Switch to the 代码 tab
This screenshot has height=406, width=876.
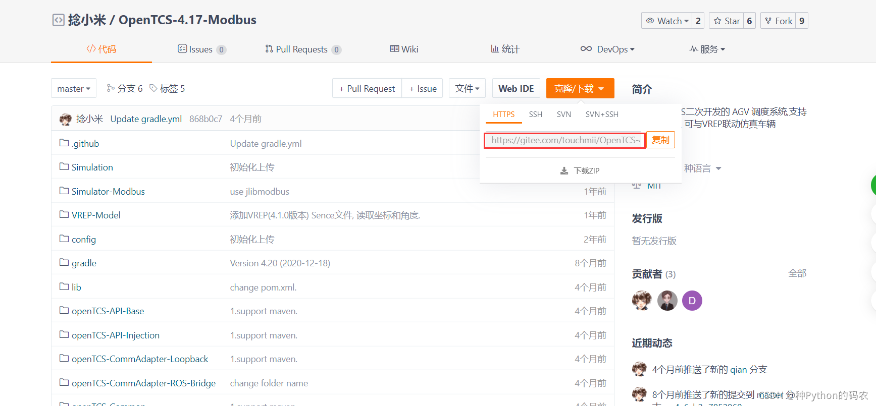click(x=101, y=49)
